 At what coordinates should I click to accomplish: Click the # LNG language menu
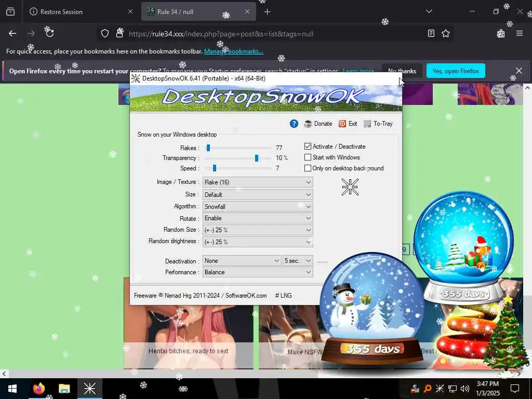[283, 296]
